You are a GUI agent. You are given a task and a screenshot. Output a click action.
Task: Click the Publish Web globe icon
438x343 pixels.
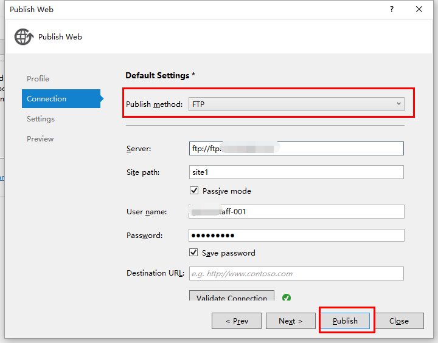tap(24, 36)
